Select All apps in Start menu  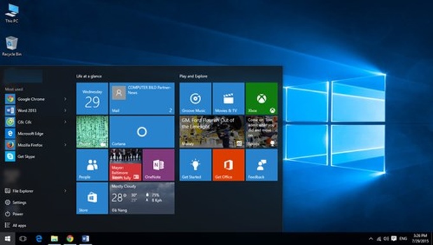(x=16, y=225)
